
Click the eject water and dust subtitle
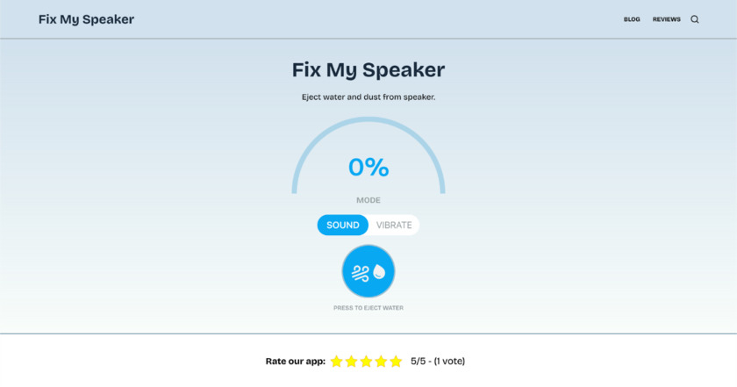tap(368, 97)
